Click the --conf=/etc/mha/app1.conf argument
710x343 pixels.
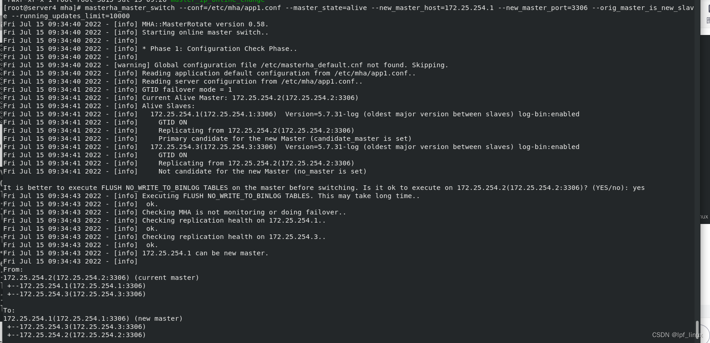[233, 8]
